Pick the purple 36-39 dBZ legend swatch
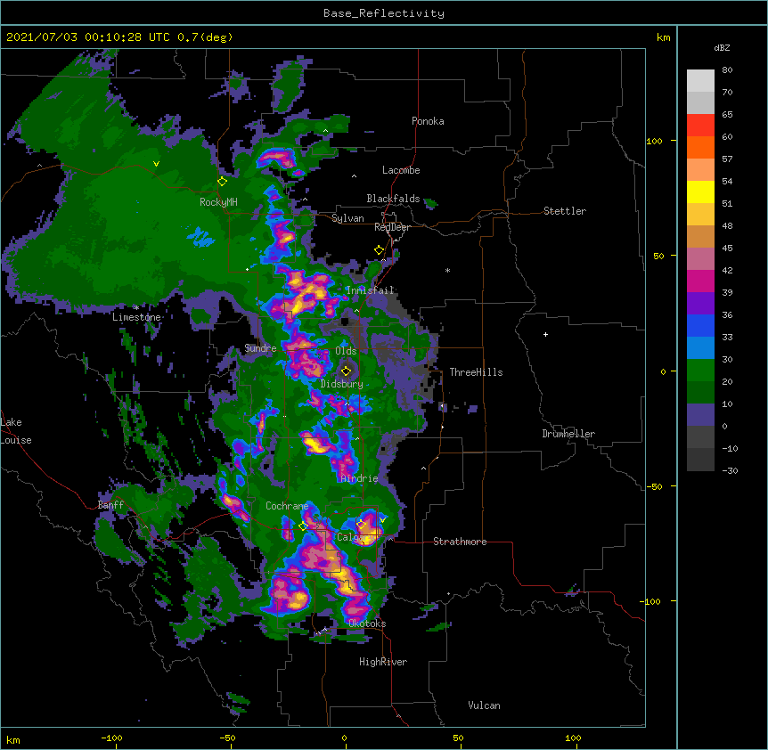768x750 pixels. tap(700, 303)
